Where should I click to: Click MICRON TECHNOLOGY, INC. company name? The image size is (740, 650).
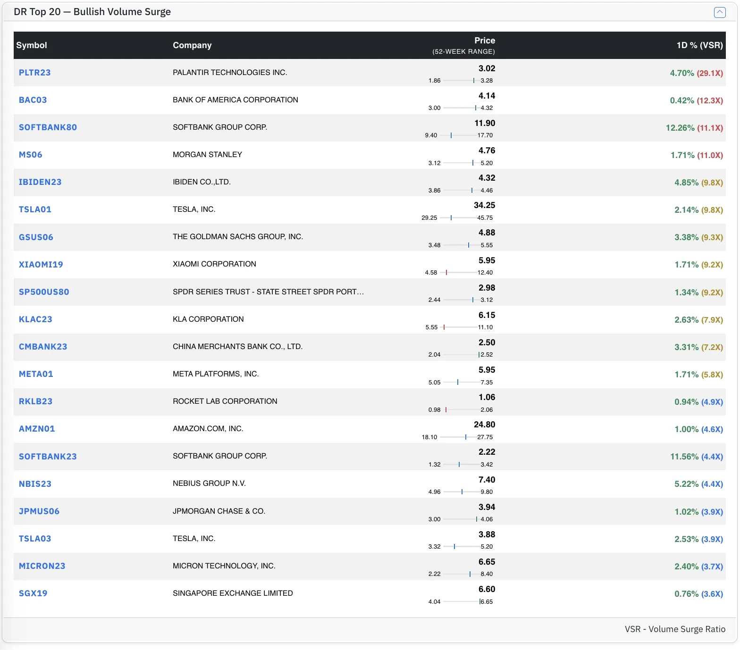224,566
